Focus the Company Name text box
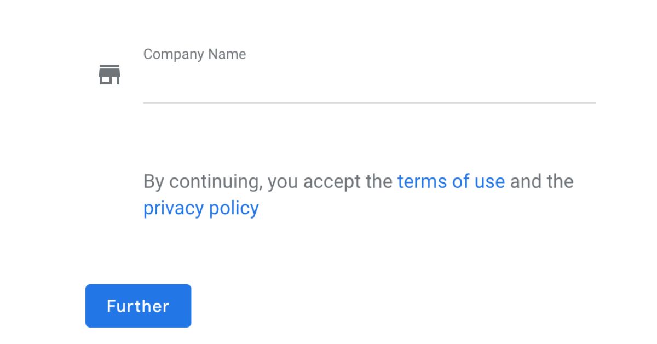The width and height of the screenshot is (657, 344). coord(368,82)
